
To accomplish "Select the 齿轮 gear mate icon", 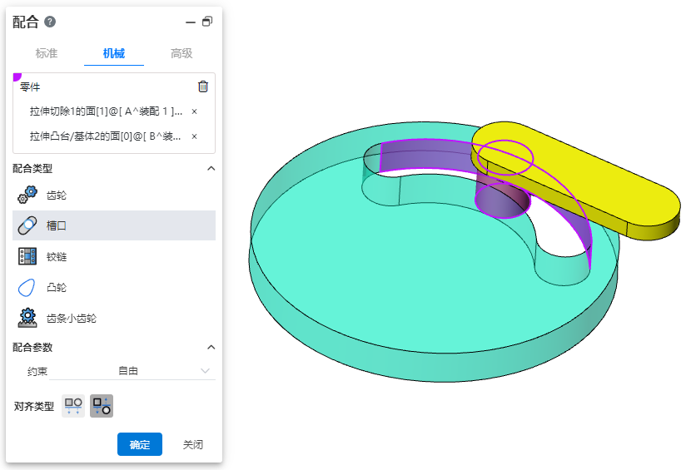I will pos(27,195).
